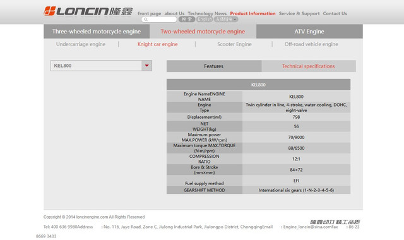Click the COMPRESSION RATIO row label
This screenshot has height=240, width=404.
coord(205,159)
